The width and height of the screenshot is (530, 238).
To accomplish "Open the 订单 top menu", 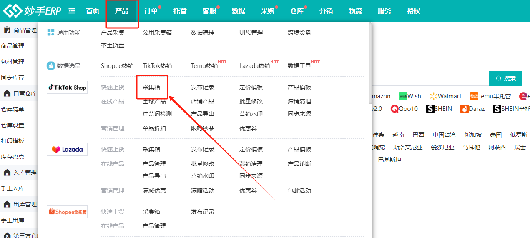I will [x=151, y=11].
